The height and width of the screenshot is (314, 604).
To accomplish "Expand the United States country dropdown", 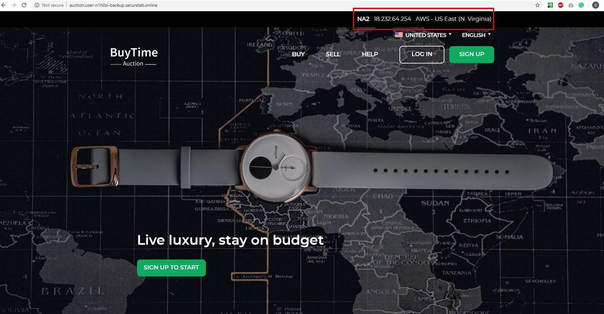I will click(423, 35).
